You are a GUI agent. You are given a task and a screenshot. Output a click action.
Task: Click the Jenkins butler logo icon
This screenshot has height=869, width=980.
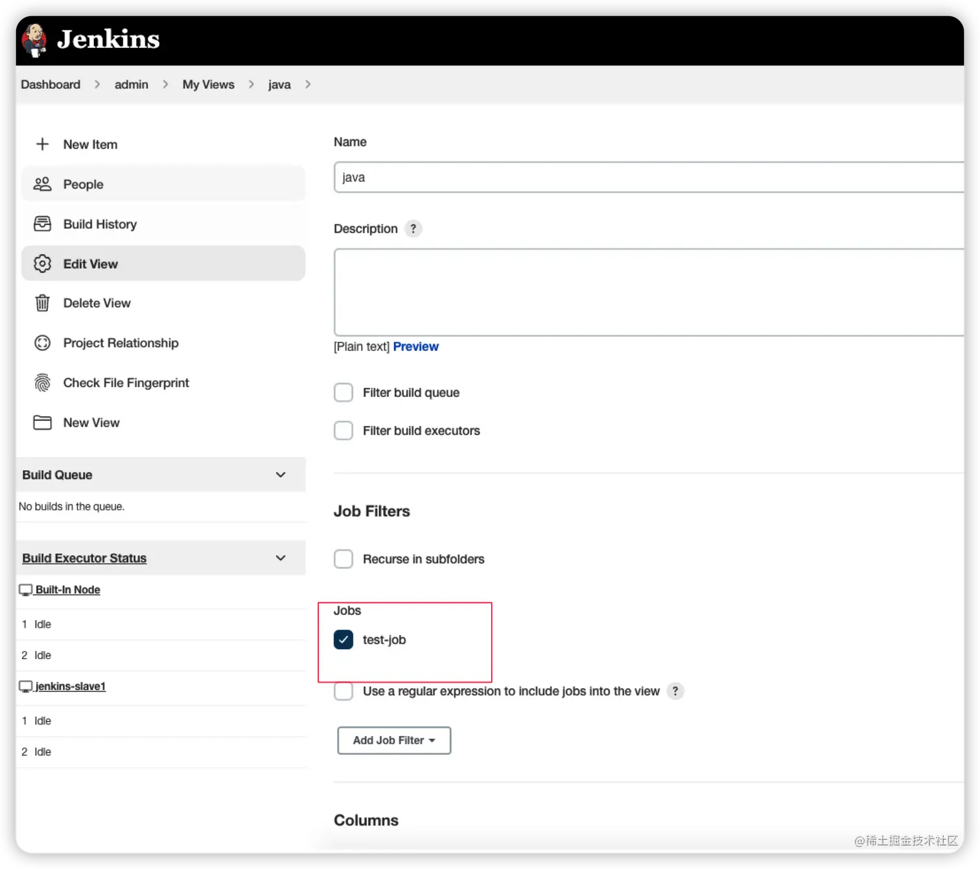[x=34, y=40]
